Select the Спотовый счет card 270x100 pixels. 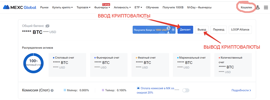click(x=67, y=65)
